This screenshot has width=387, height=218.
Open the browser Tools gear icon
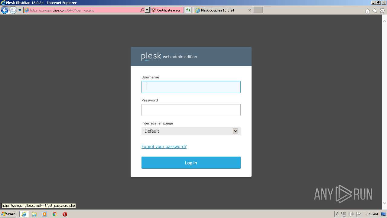coord(382,11)
